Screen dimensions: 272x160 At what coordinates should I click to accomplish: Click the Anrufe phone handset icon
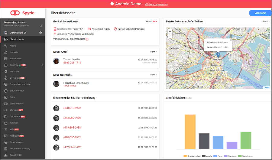coord(6,46)
